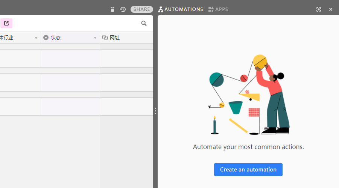
Task: Switch to the APPS tab
Action: 222,9
